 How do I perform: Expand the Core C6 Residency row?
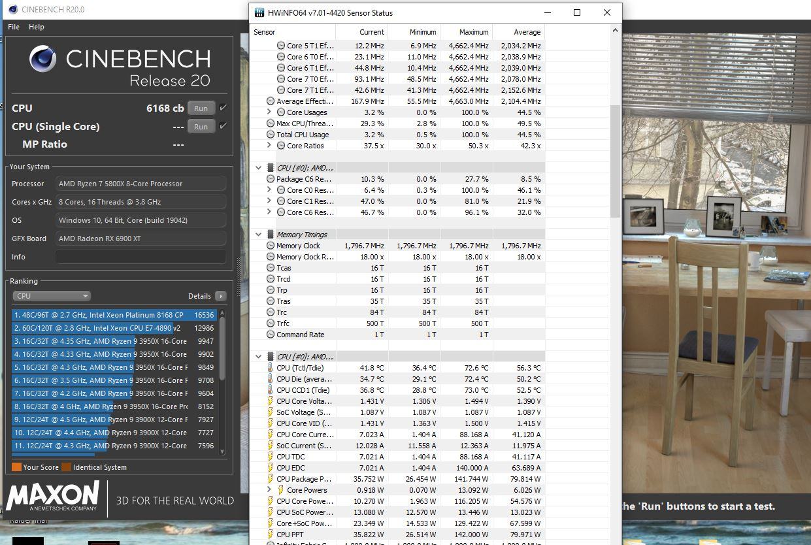(269, 212)
